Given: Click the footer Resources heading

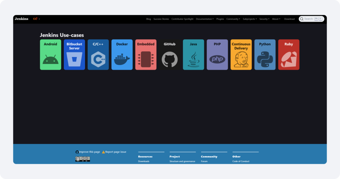Looking at the screenshot, I should coord(145,156).
